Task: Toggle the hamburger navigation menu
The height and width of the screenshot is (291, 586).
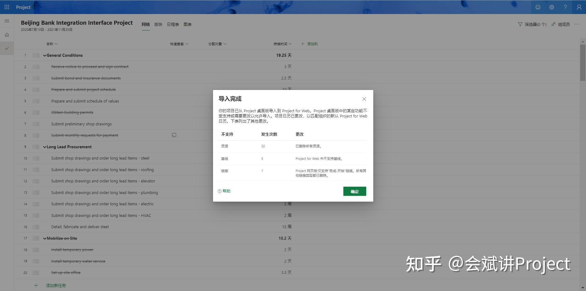Action: click(x=7, y=21)
